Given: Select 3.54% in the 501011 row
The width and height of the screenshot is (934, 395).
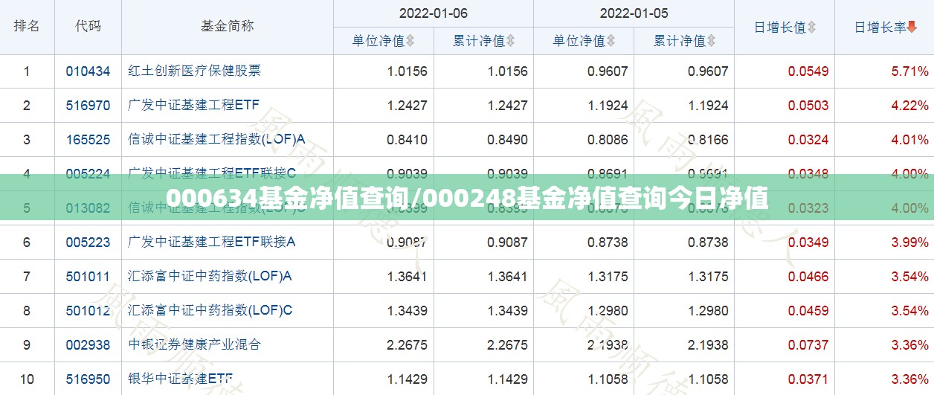Looking at the screenshot, I should (909, 277).
